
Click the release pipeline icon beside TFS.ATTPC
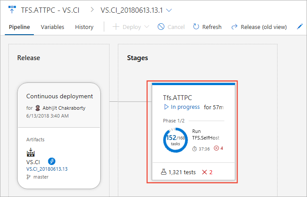12,10
